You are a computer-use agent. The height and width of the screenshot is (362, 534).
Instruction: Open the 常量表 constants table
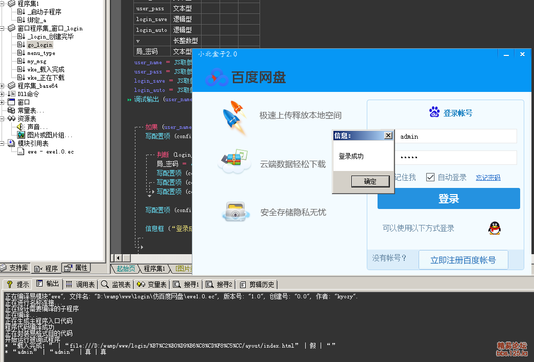pos(30,110)
